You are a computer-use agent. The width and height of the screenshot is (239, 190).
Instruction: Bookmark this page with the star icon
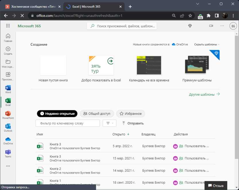tap(190, 15)
